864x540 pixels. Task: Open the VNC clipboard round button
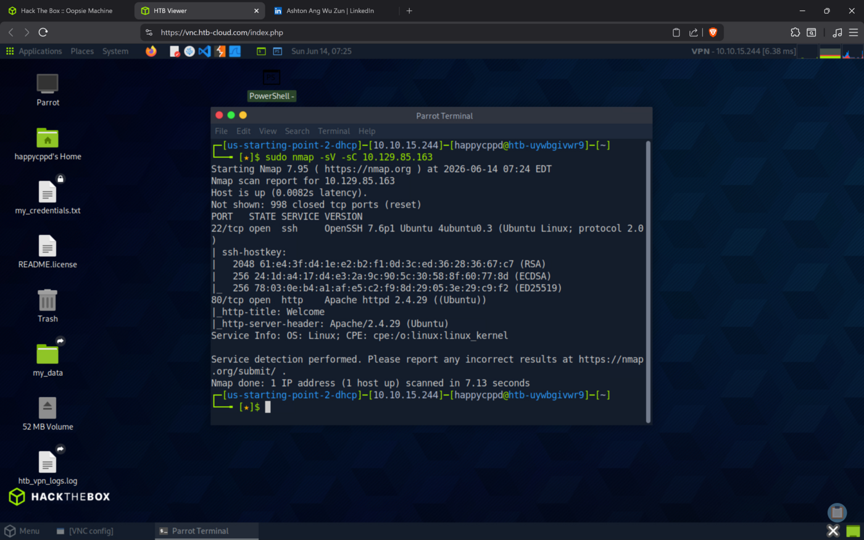837,512
